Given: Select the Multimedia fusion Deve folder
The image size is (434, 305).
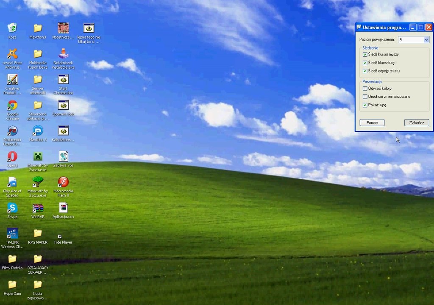Looking at the screenshot, I should 38,54.
